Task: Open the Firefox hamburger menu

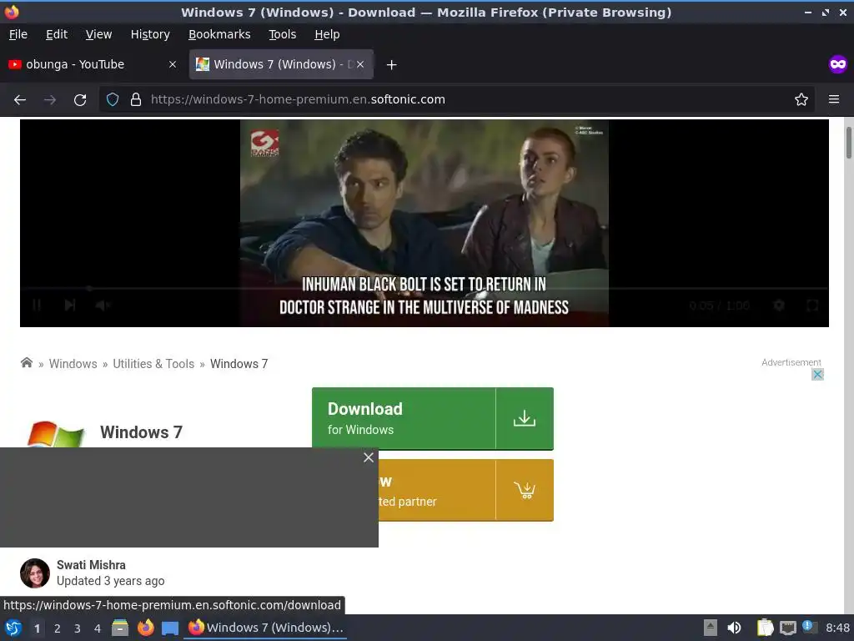Action: [x=834, y=99]
